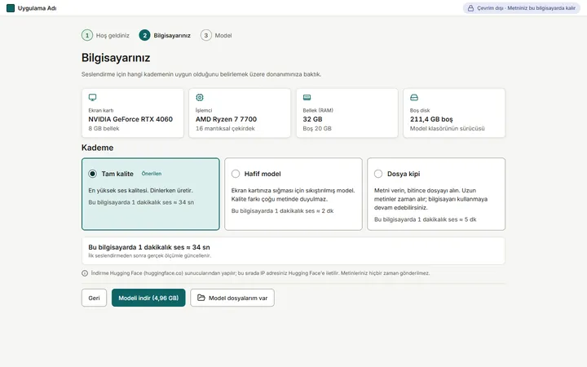This screenshot has height=367, width=587.
Task: Click the Kademe section heading
Action: [x=97, y=148]
